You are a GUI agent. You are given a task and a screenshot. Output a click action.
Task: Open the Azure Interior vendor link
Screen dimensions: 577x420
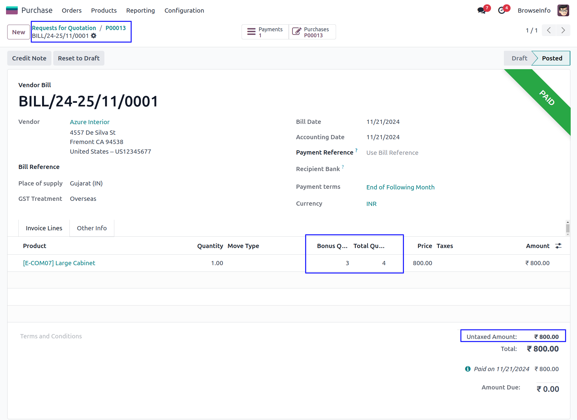coord(90,122)
